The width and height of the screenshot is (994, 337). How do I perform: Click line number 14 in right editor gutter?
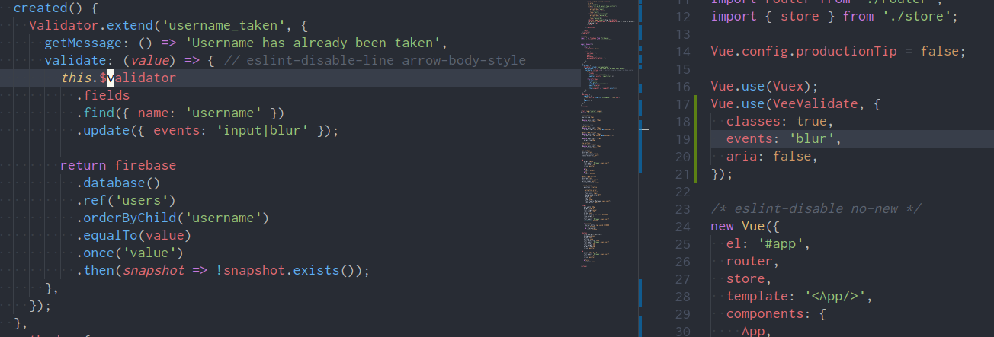coord(682,52)
